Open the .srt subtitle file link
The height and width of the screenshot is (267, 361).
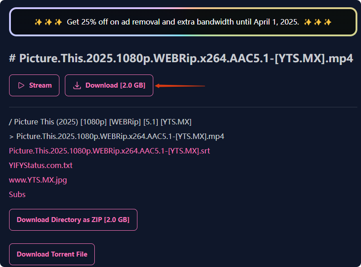click(x=109, y=151)
